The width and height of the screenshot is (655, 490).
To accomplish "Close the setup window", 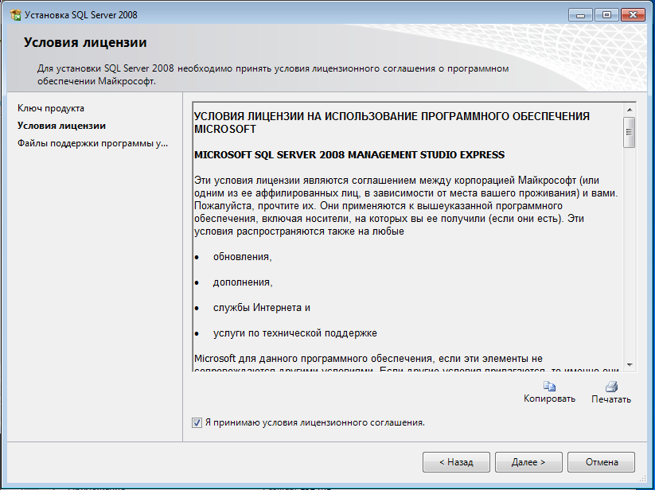I will coord(633,15).
